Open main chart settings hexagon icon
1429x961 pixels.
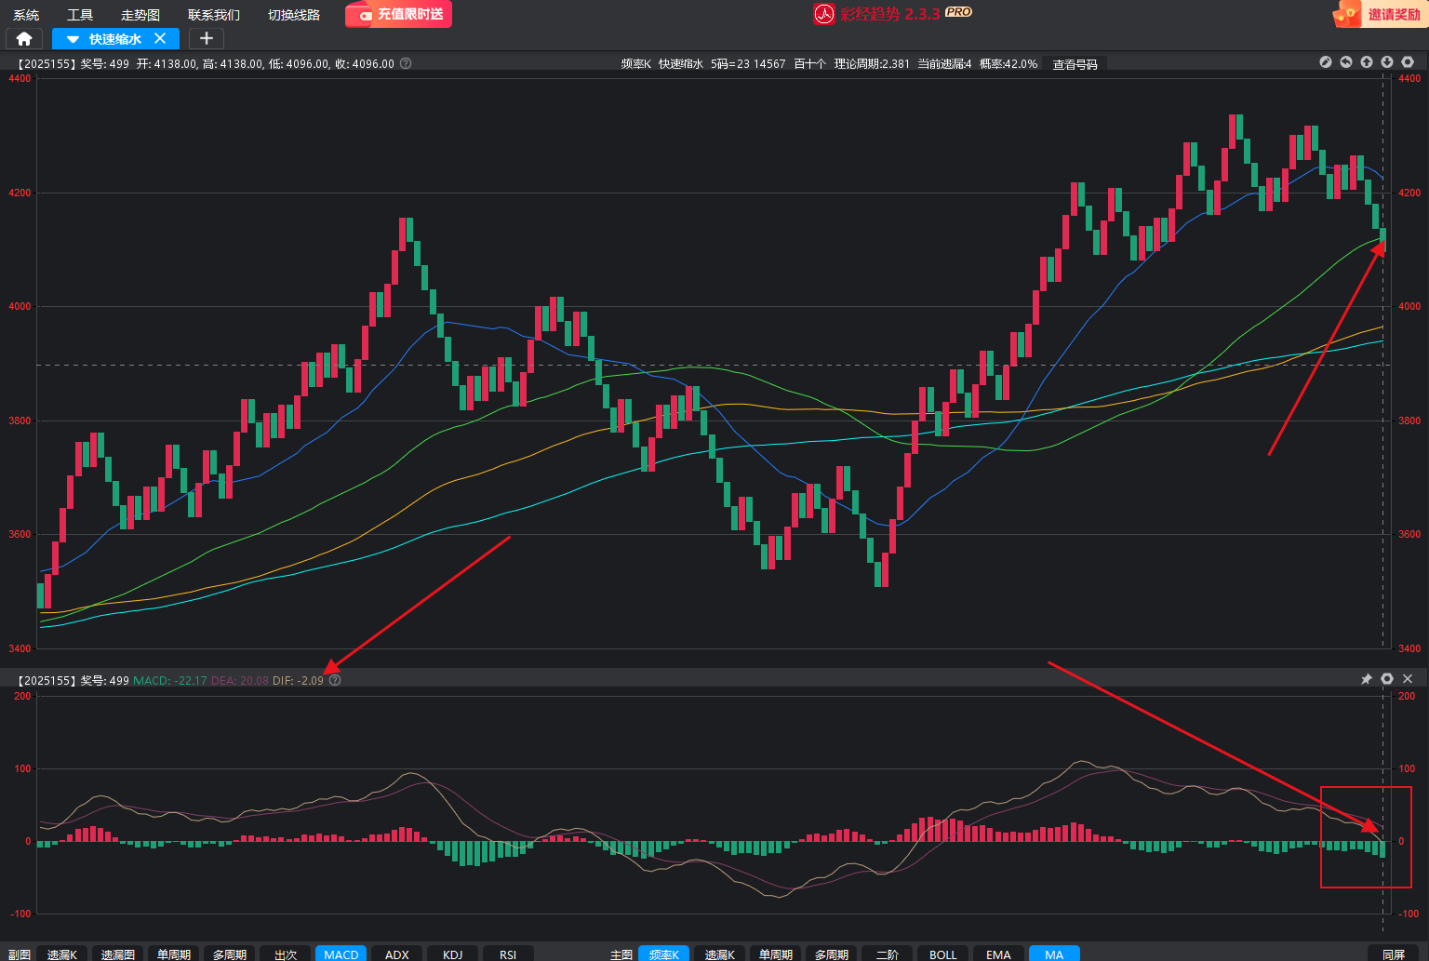(x=1408, y=62)
